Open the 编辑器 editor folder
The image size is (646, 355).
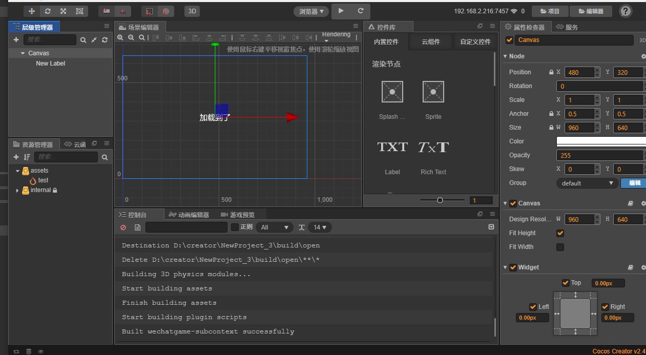tap(590, 11)
